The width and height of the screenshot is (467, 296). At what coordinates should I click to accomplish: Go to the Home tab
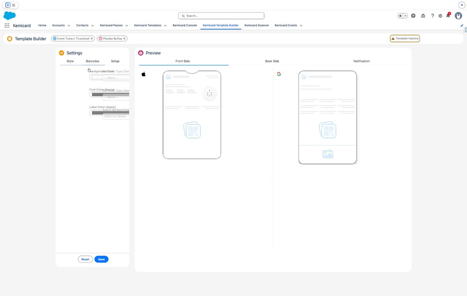[x=42, y=25]
